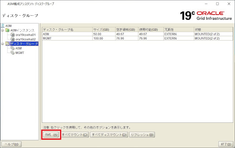Collapse the ASMインスタンス tree node
Viewport: 235px width, 148px height.
point(3,30)
